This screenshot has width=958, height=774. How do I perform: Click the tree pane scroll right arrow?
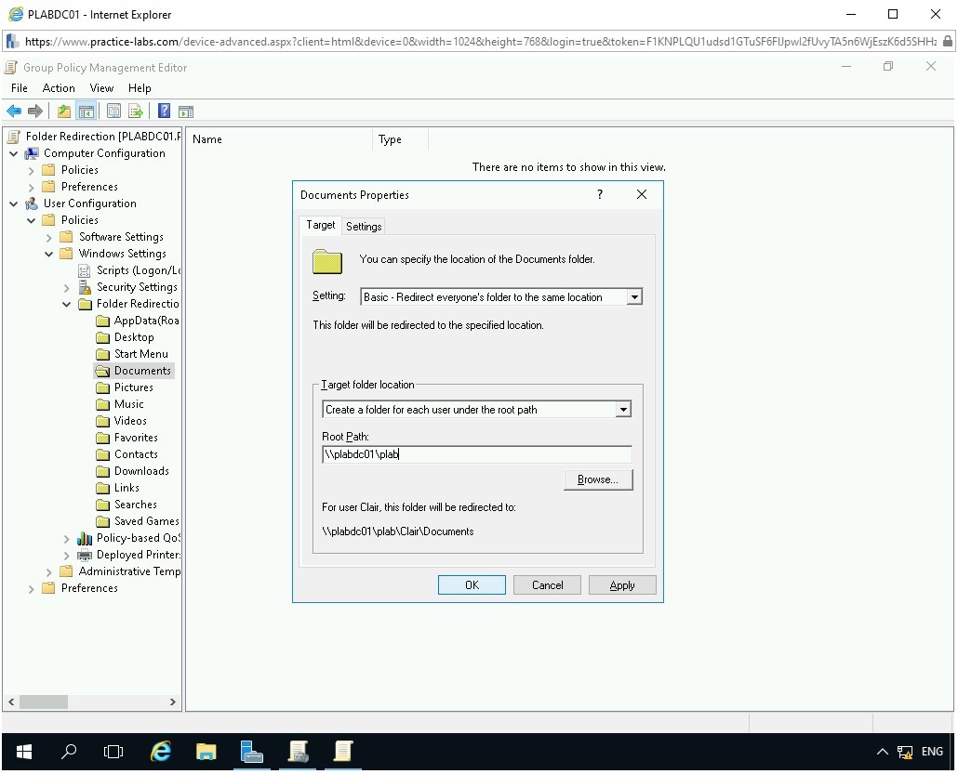coord(172,702)
